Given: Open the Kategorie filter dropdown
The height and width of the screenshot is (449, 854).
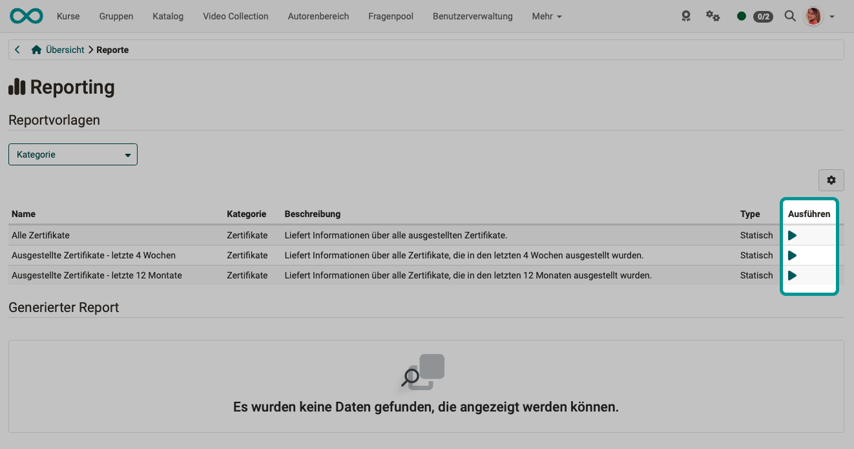Looking at the screenshot, I should pyautogui.click(x=72, y=154).
